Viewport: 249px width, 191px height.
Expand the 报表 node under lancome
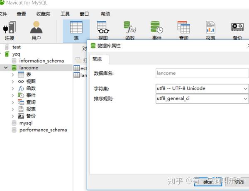[13, 109]
